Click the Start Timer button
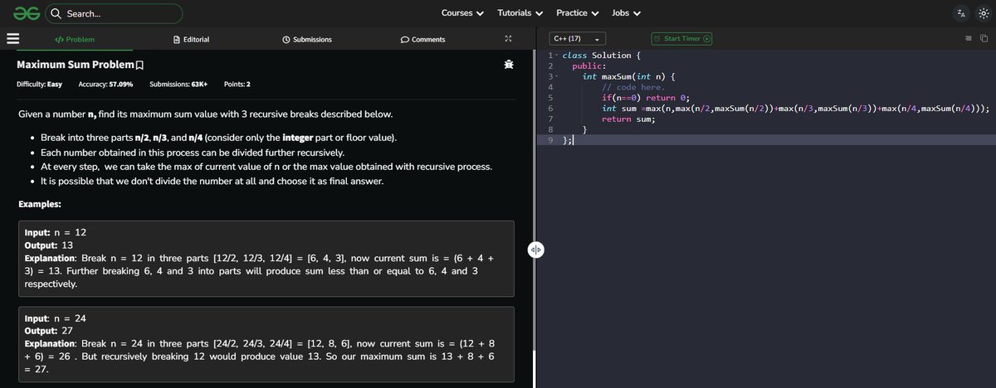Screen dimensions: 996x388 pyautogui.click(x=681, y=39)
